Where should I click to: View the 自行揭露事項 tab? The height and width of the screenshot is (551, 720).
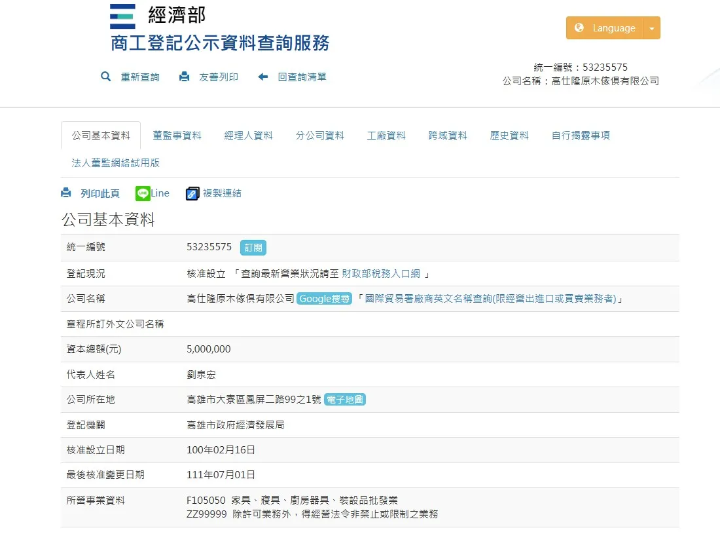pyautogui.click(x=581, y=136)
